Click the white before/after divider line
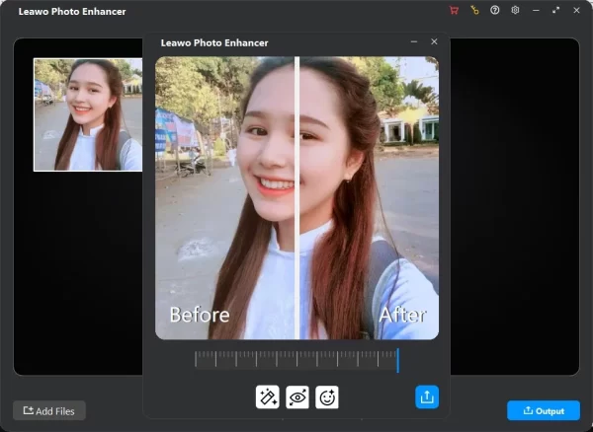593x432 pixels. 296,197
